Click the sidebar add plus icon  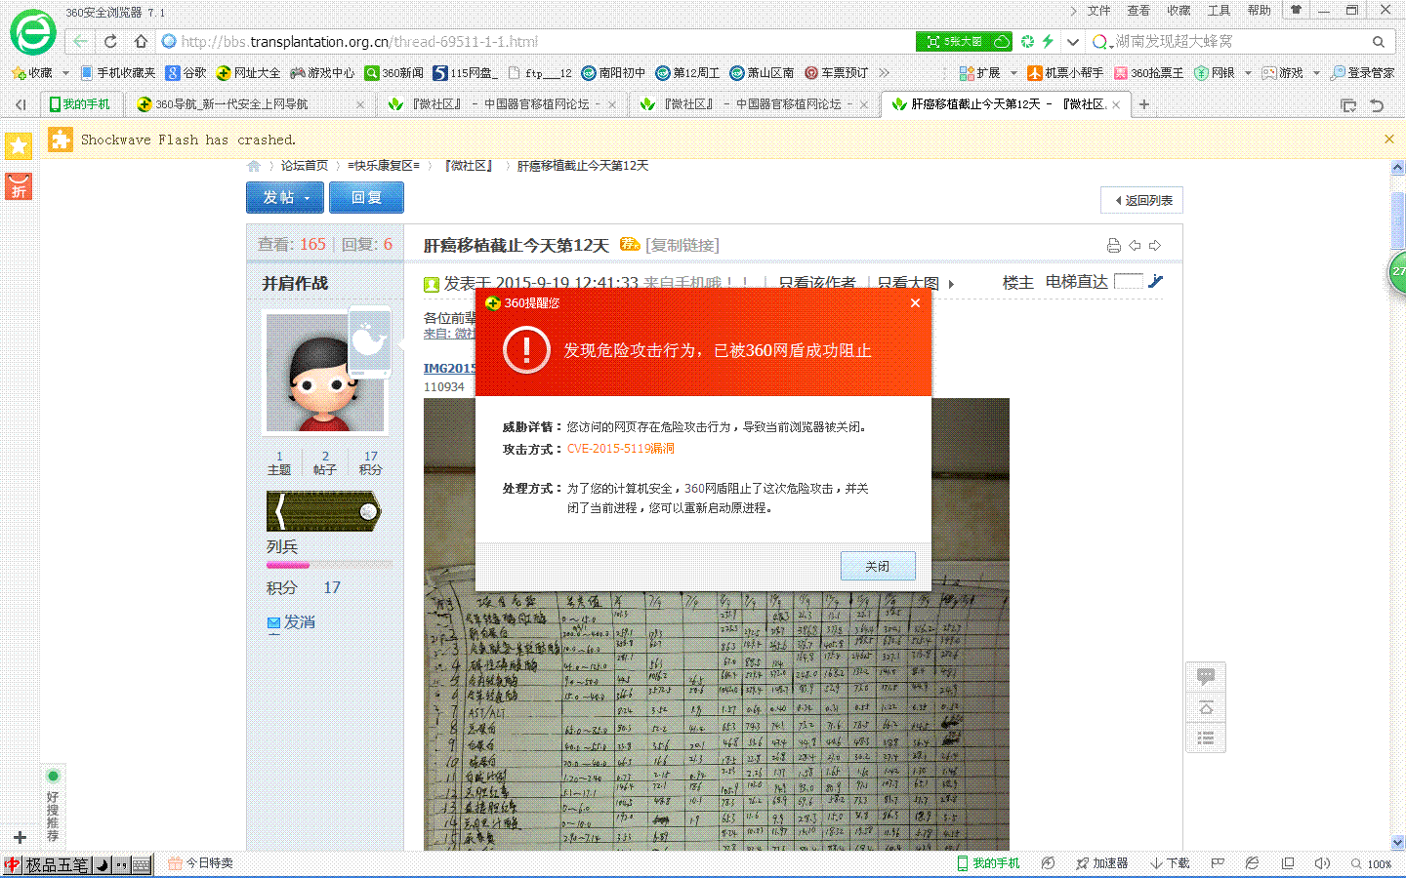(x=20, y=837)
